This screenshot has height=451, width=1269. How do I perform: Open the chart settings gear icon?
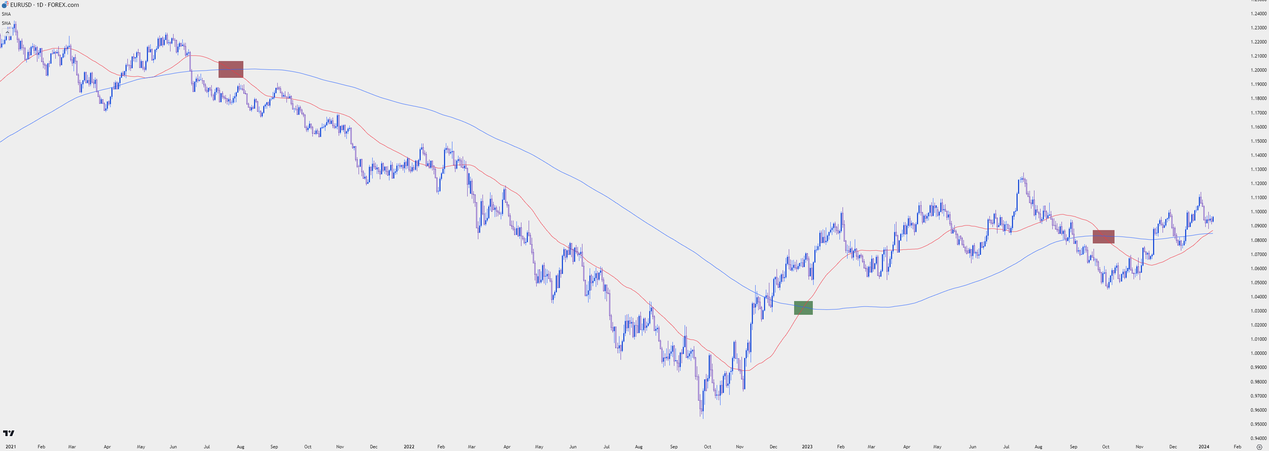click(x=1259, y=447)
